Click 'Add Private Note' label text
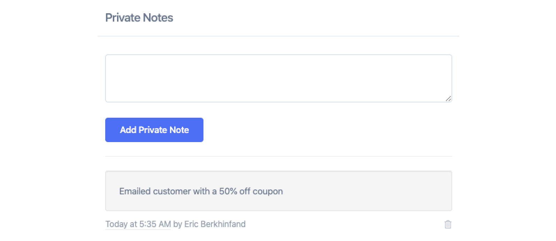 pyautogui.click(x=154, y=130)
